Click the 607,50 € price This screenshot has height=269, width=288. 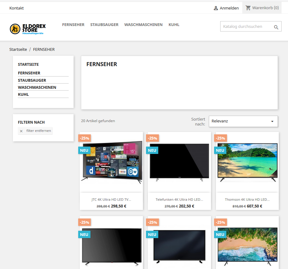[x=255, y=206]
